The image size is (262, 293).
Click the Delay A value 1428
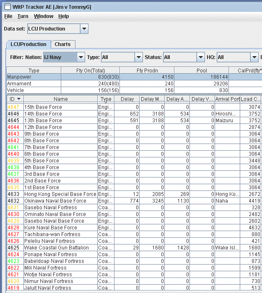click(183, 248)
